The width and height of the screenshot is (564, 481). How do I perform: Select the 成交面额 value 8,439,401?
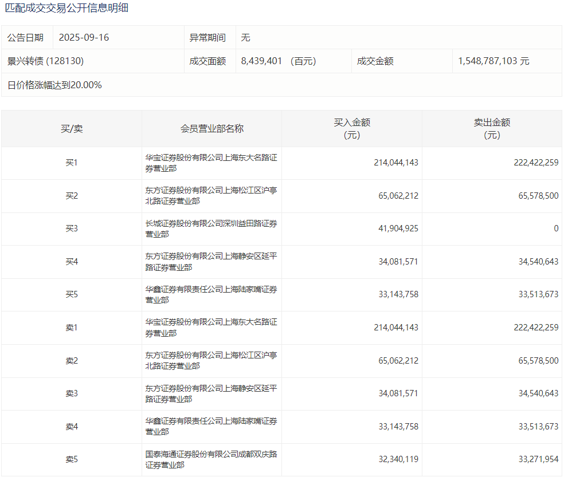(x=261, y=61)
